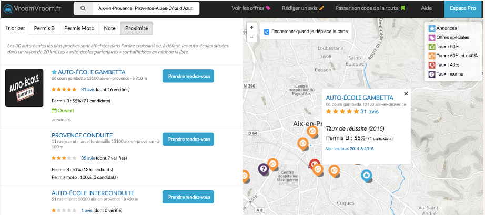Click the Auto-École Gambetta logo thumbnail
The image size is (485, 215).
click(x=24, y=88)
